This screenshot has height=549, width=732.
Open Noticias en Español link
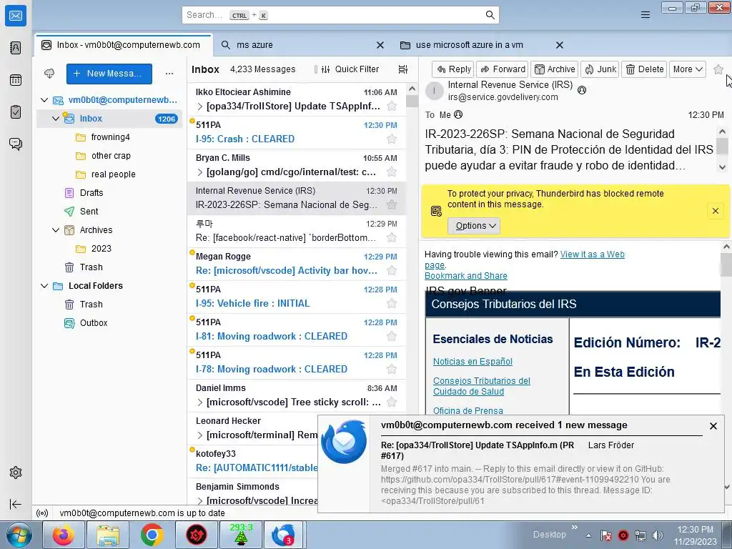coord(473,361)
